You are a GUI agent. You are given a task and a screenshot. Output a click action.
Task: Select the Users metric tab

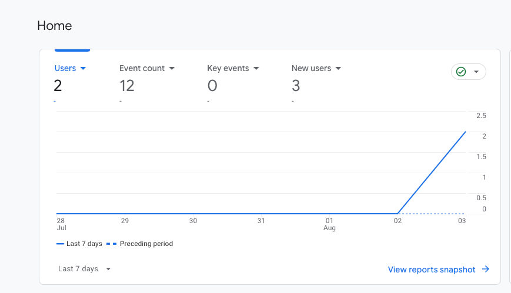tap(65, 68)
